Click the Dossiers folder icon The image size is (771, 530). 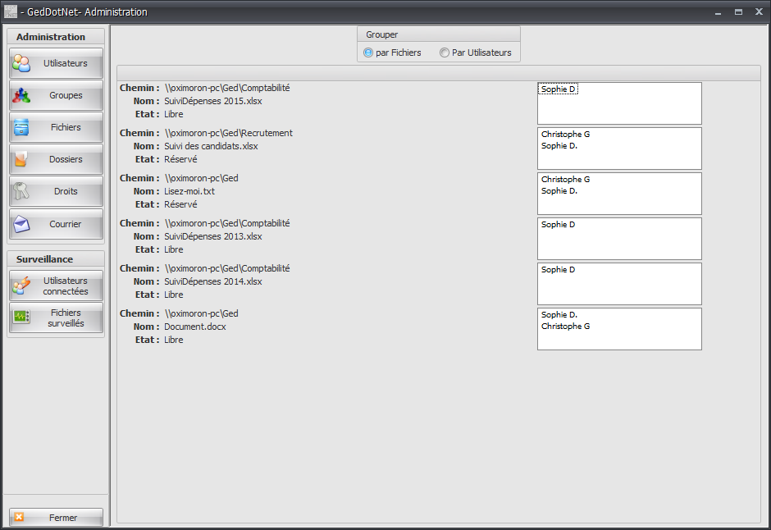(21, 159)
